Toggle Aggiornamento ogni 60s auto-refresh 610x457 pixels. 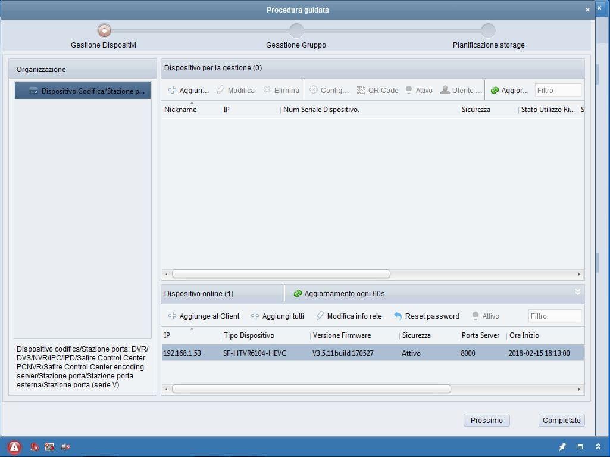point(298,294)
